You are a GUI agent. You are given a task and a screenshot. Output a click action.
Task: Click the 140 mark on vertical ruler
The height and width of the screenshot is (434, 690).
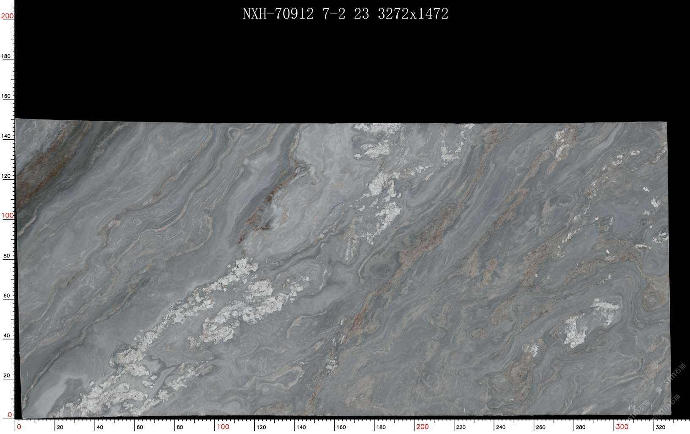6,136
